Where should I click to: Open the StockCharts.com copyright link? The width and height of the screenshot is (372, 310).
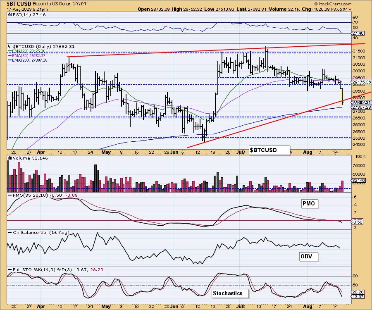(333, 4)
